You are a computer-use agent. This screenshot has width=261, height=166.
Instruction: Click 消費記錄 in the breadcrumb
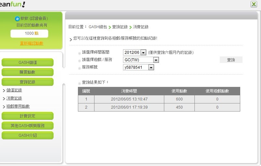pos(141,27)
